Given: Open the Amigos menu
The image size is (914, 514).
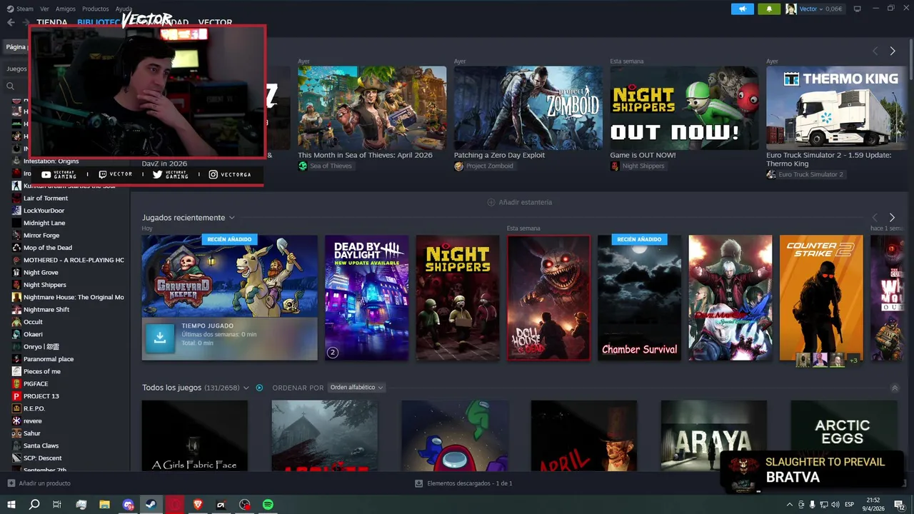Looking at the screenshot, I should click(x=65, y=9).
